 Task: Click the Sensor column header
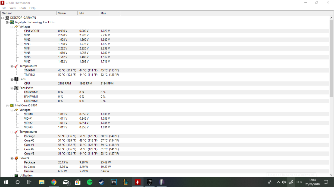28,13
